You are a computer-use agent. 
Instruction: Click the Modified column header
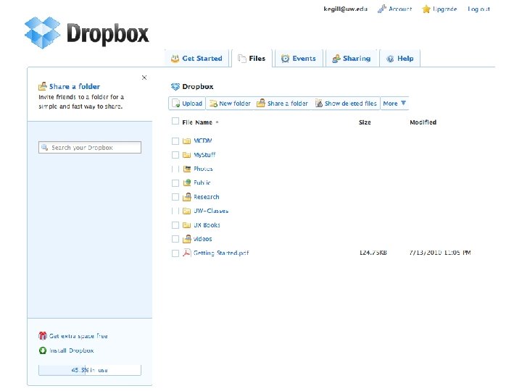pos(423,122)
